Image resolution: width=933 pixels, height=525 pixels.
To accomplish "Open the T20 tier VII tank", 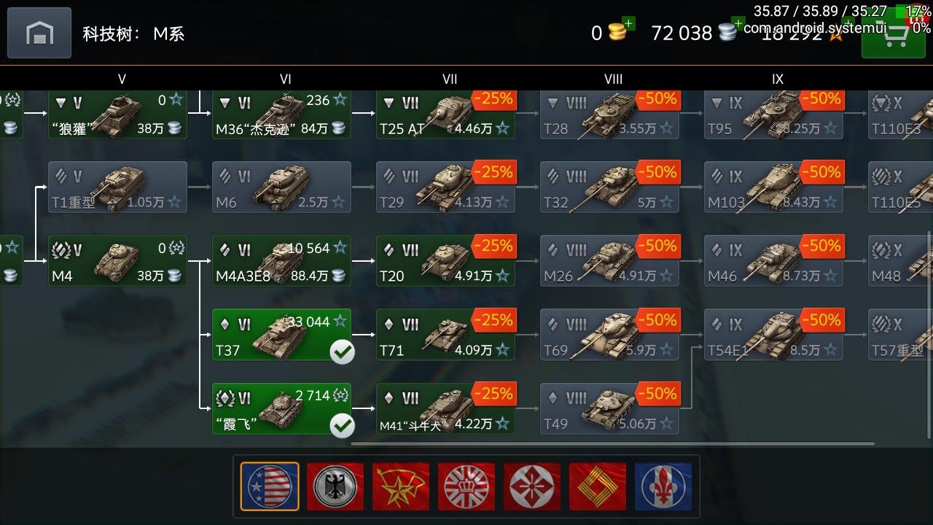I will (x=445, y=260).
